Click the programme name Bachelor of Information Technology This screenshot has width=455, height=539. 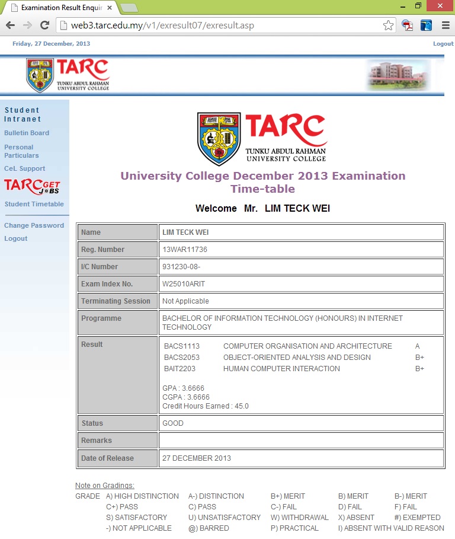click(x=282, y=323)
